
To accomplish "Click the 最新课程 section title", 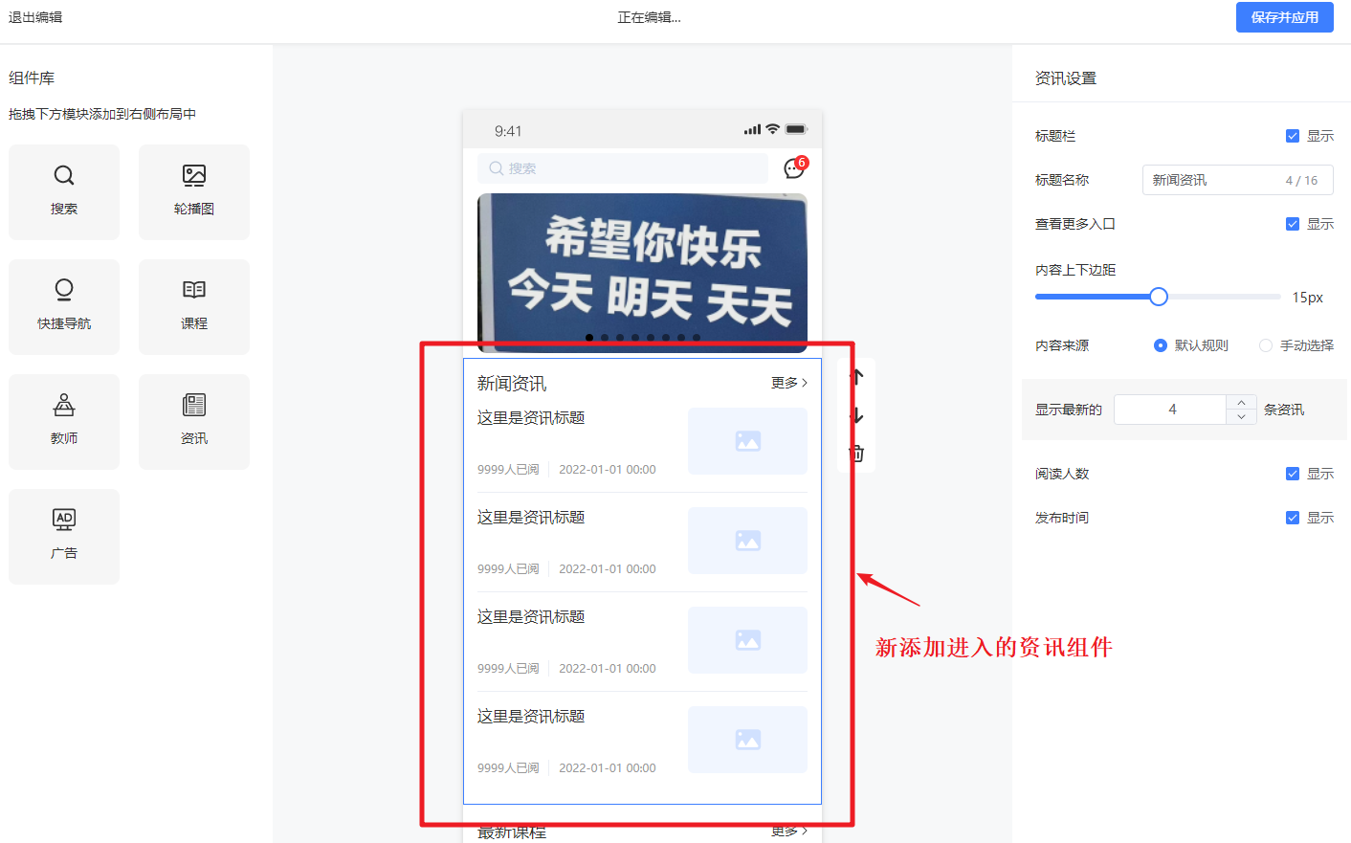I will pos(512,832).
